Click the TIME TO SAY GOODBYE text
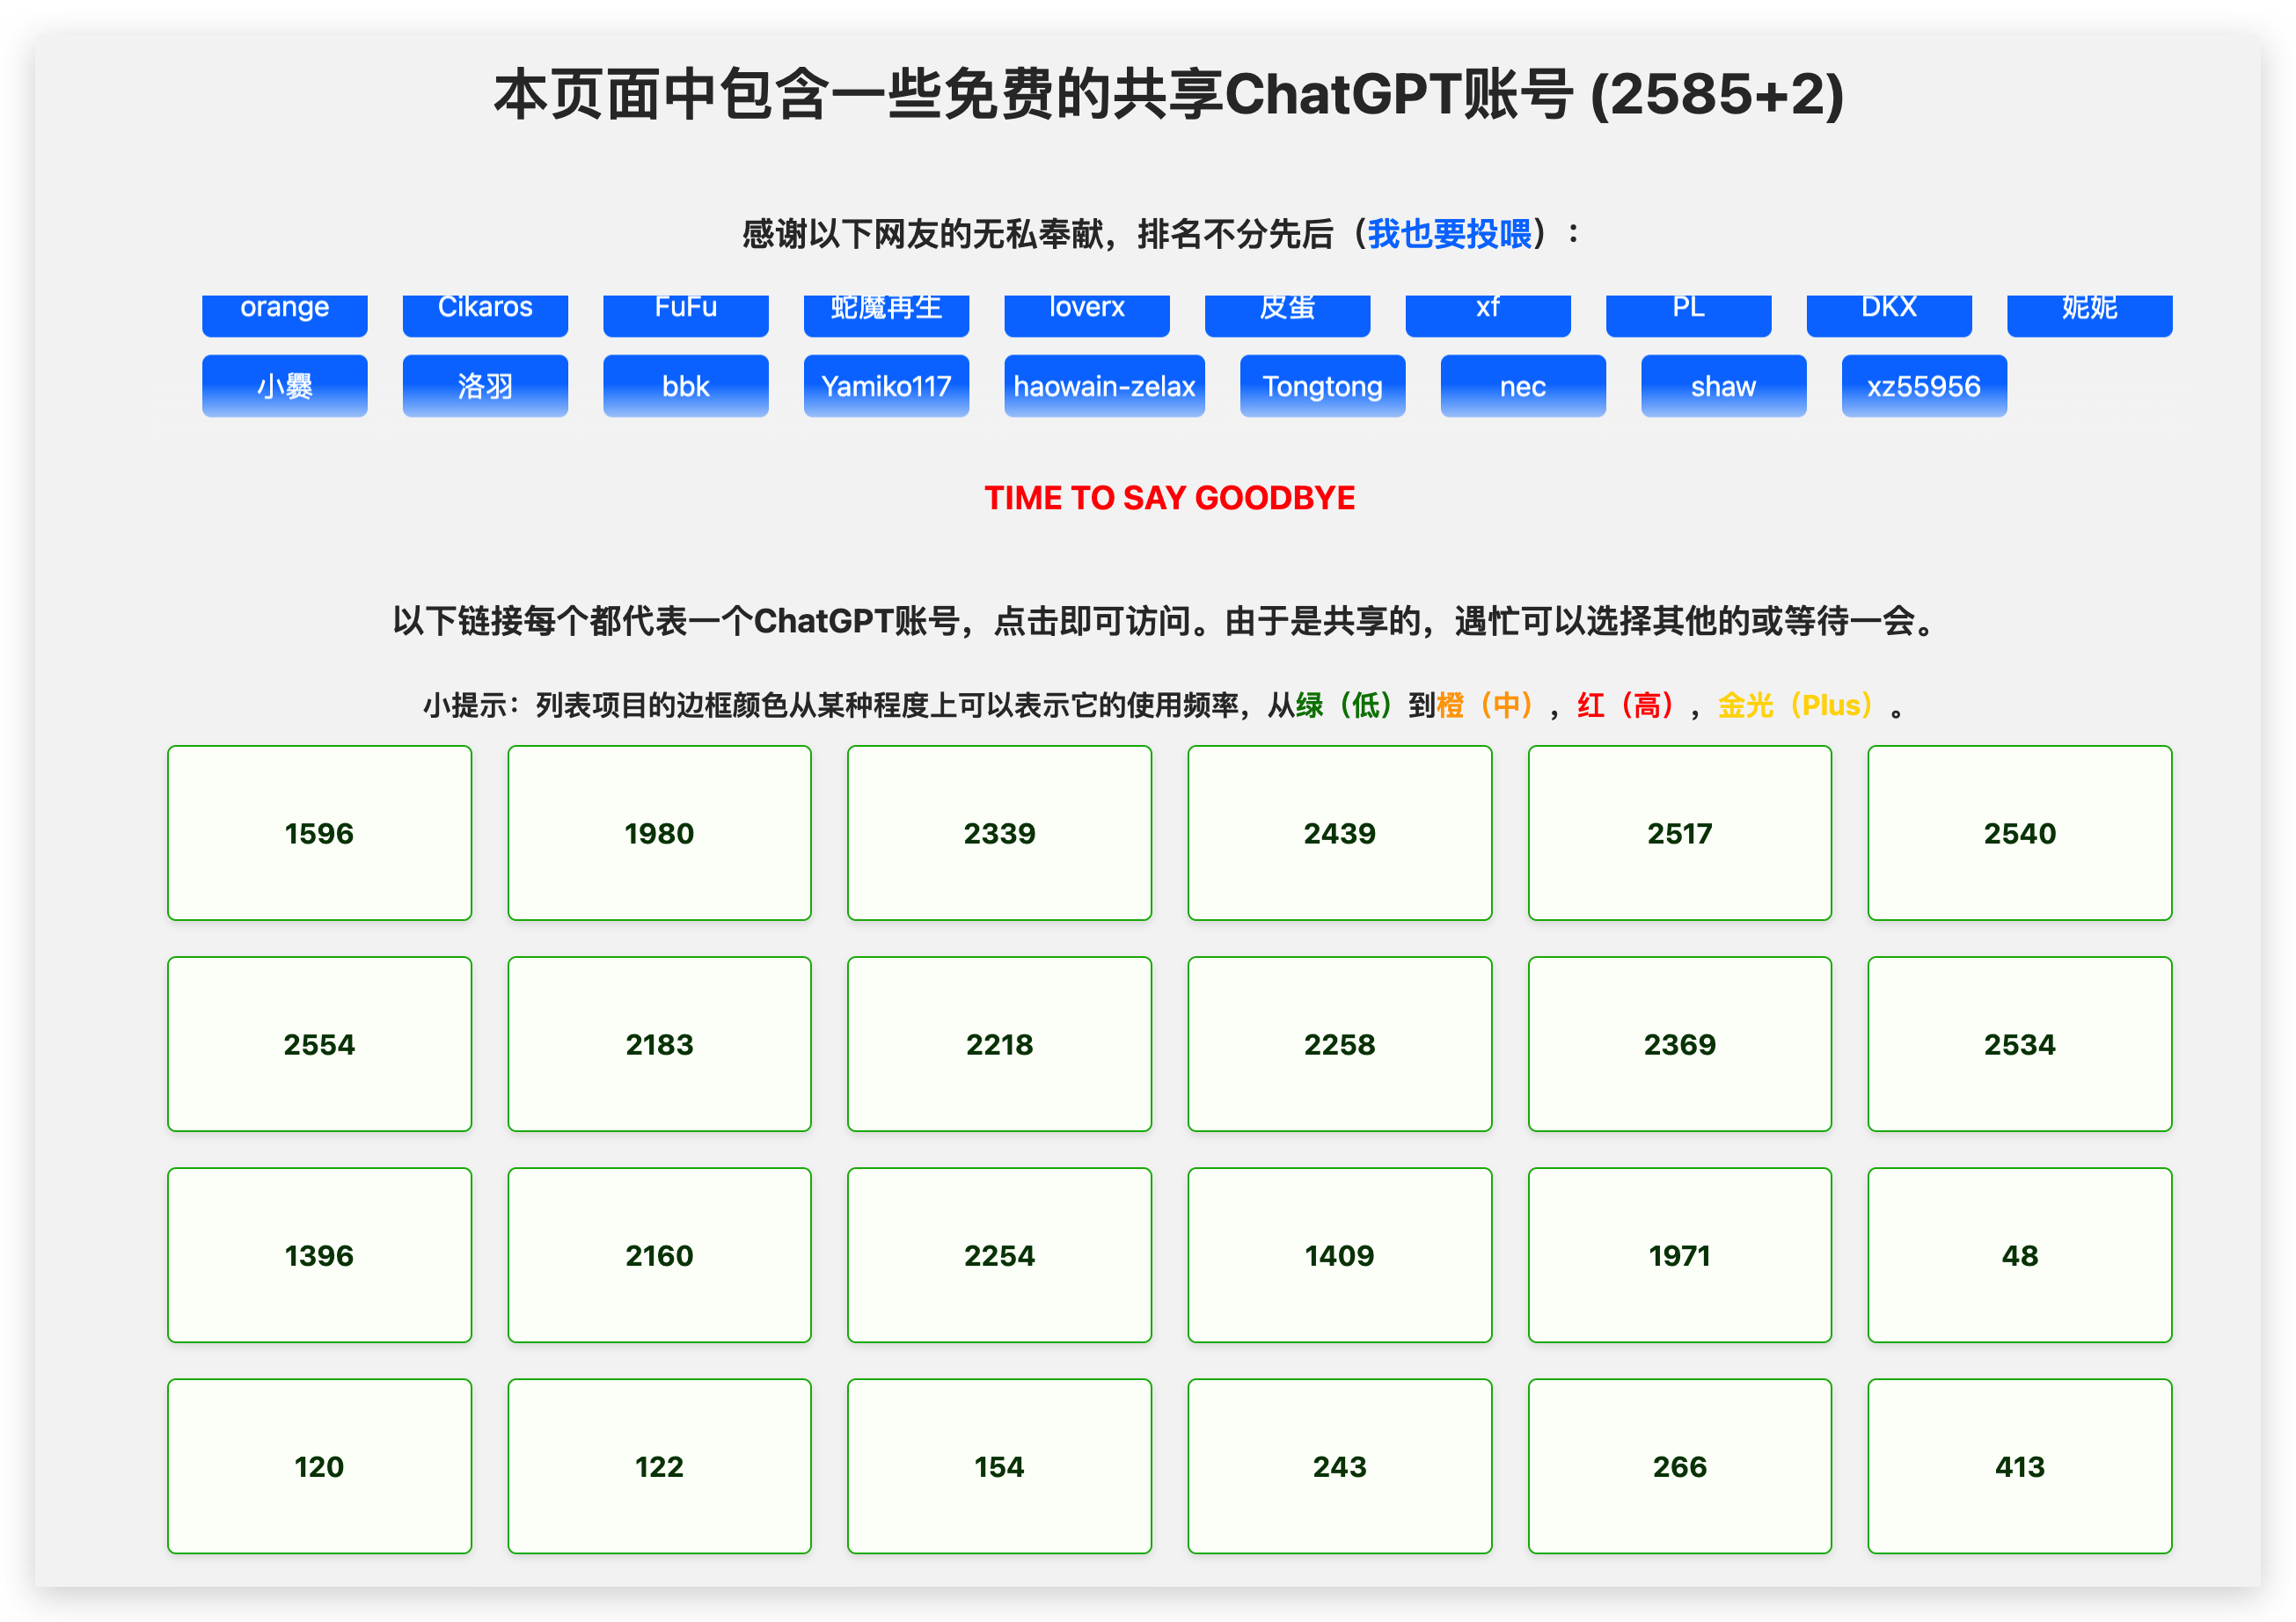This screenshot has width=2296, height=1622. [1169, 498]
